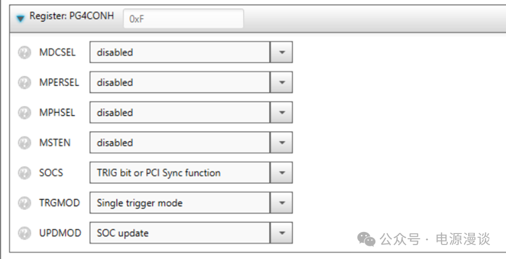Select the 'TRIG bit or PCI Sync function' box
This screenshot has width=506, height=259.
tap(180, 173)
